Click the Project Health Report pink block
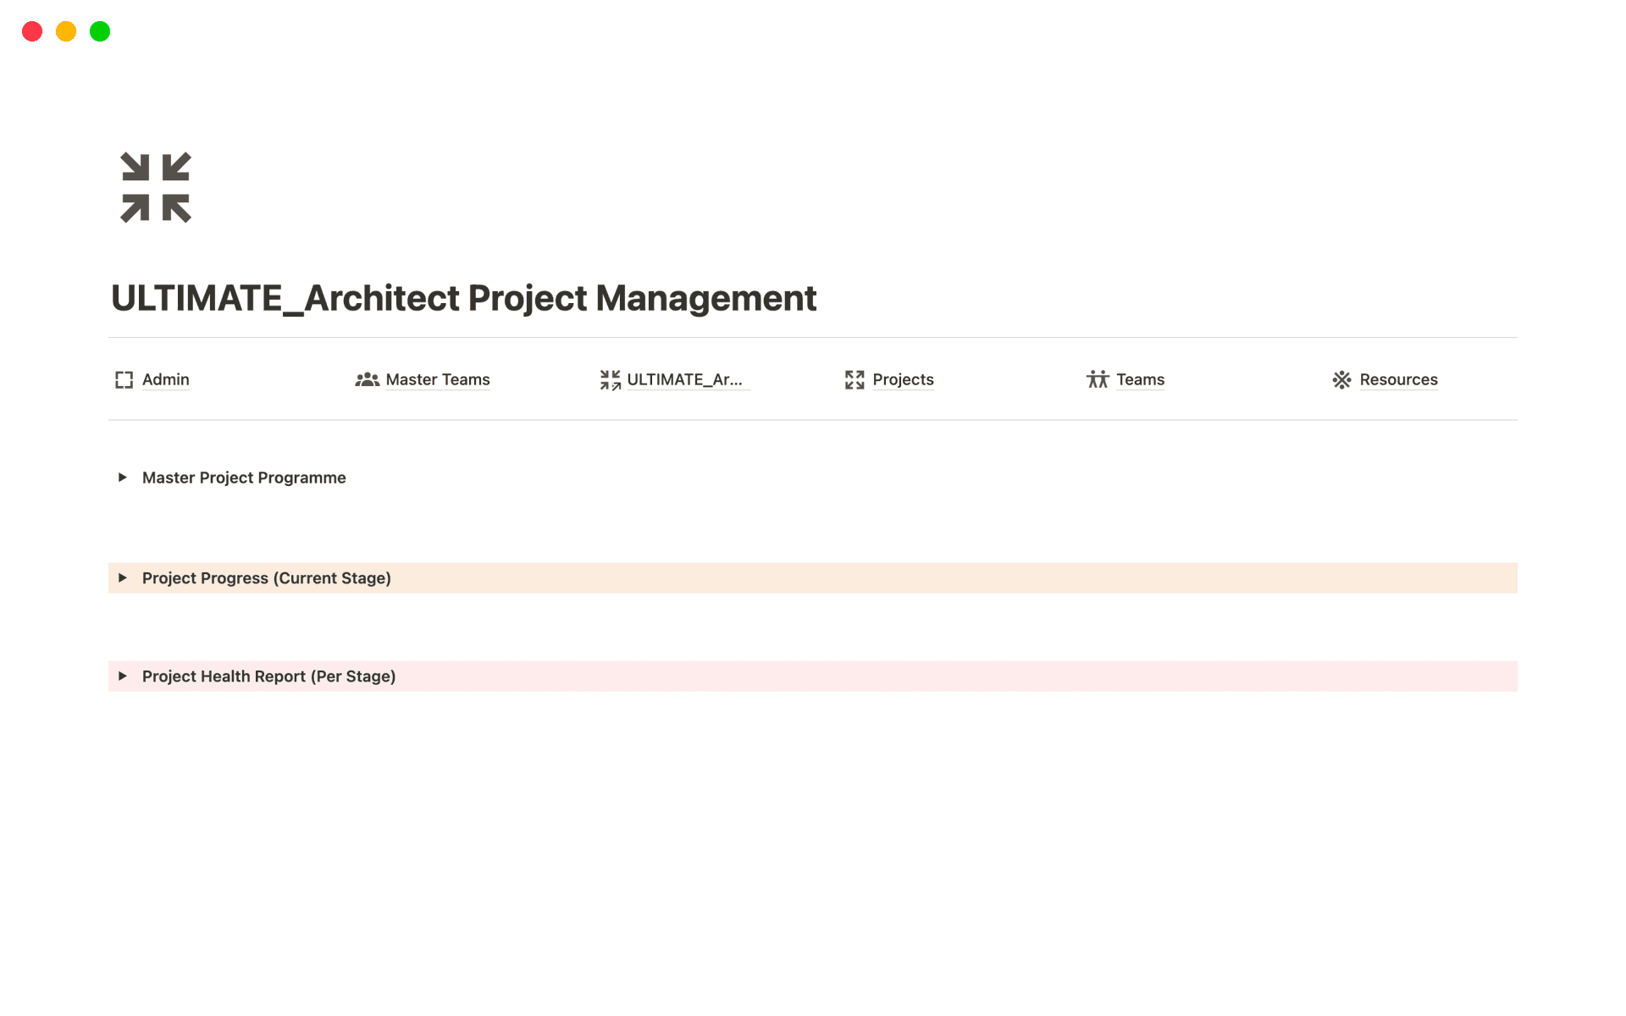The height and width of the screenshot is (1016, 1626). pos(932,676)
